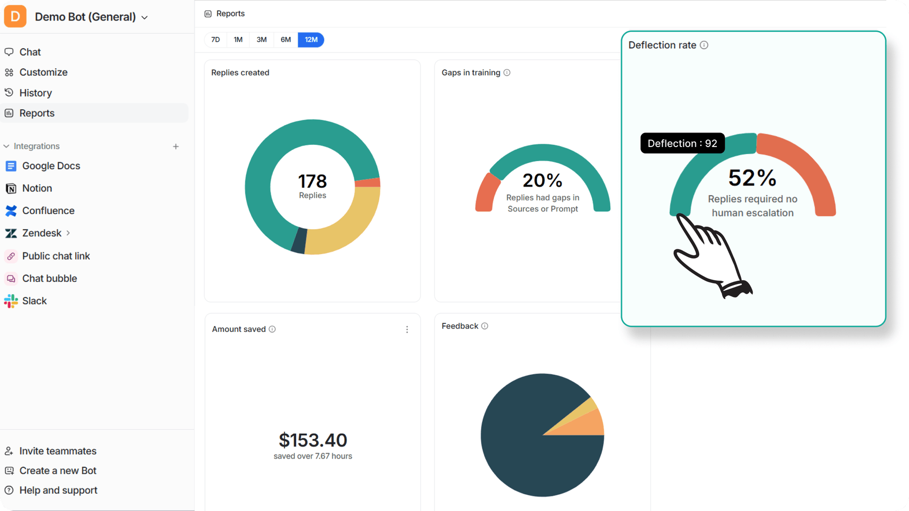Select the 6M time range tab
Viewport: 909px width, 511px height.
point(286,39)
